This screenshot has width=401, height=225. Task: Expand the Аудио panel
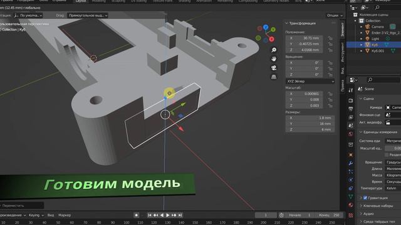[x=367, y=214]
